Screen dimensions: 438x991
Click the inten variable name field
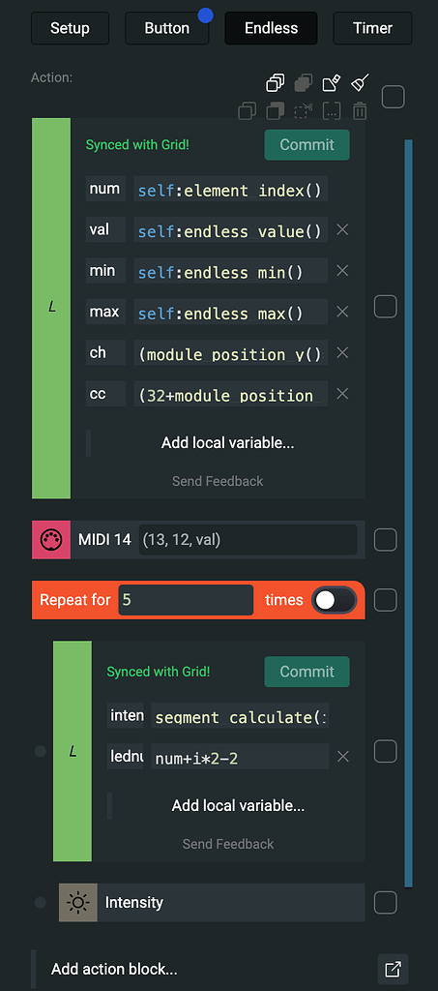click(x=125, y=716)
